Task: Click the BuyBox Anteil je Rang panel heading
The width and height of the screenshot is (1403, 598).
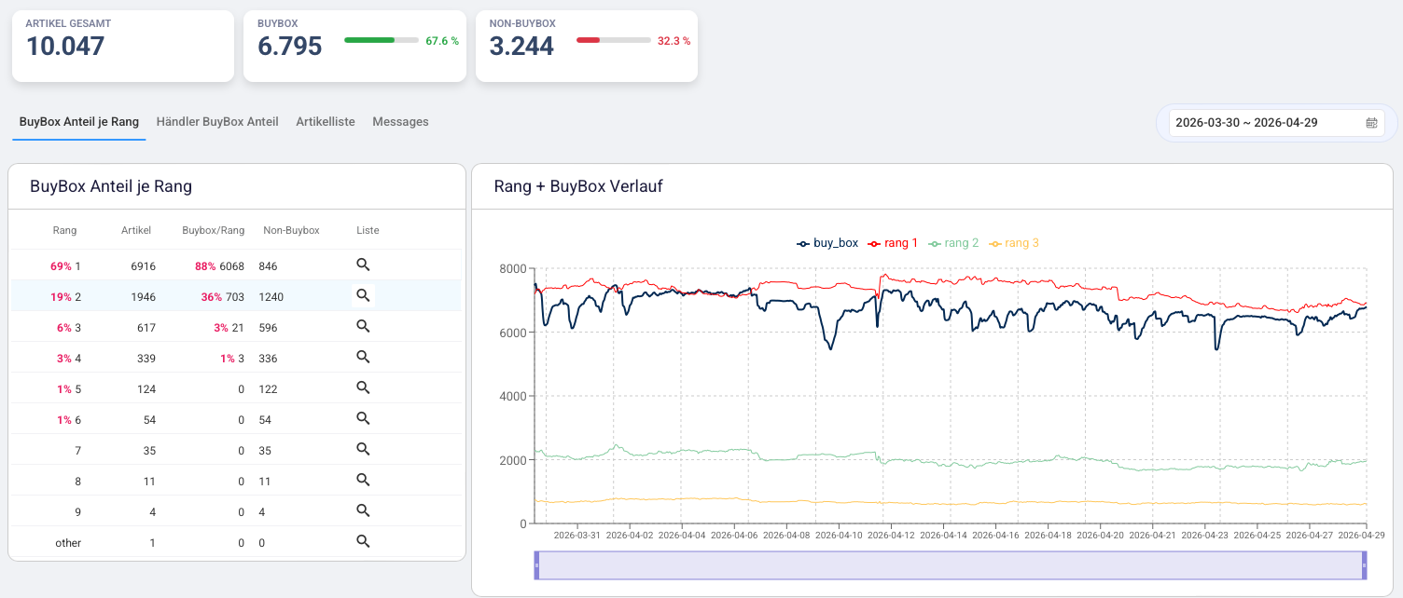Action: coord(111,186)
